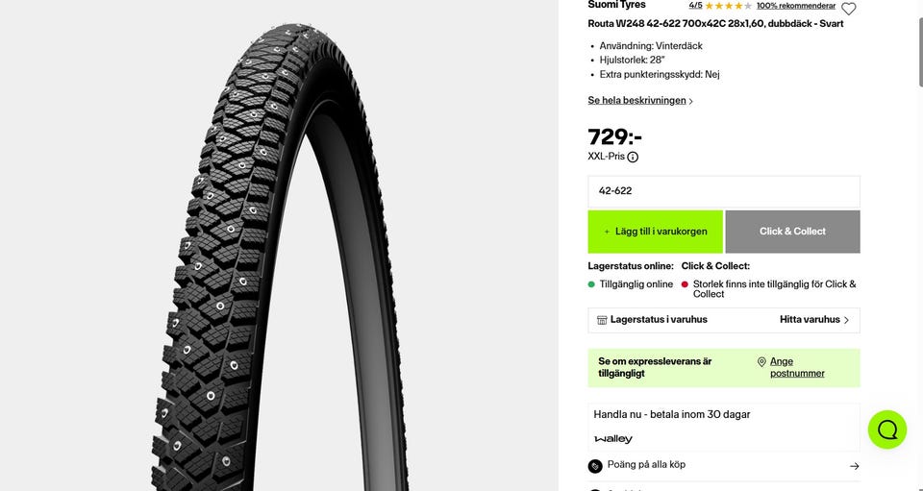Click the store icon beside Lagerstatus i varuhus
The width and height of the screenshot is (923, 491).
602,320
